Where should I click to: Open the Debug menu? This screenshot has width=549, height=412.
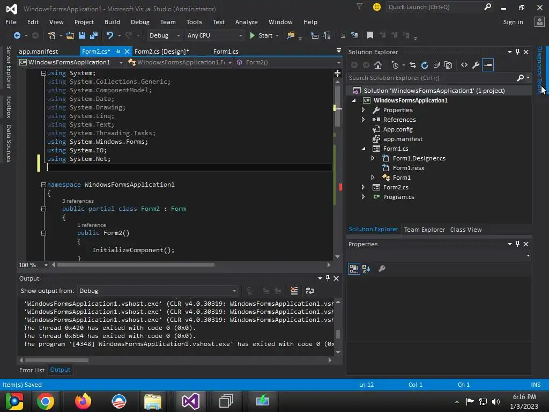[x=140, y=22]
